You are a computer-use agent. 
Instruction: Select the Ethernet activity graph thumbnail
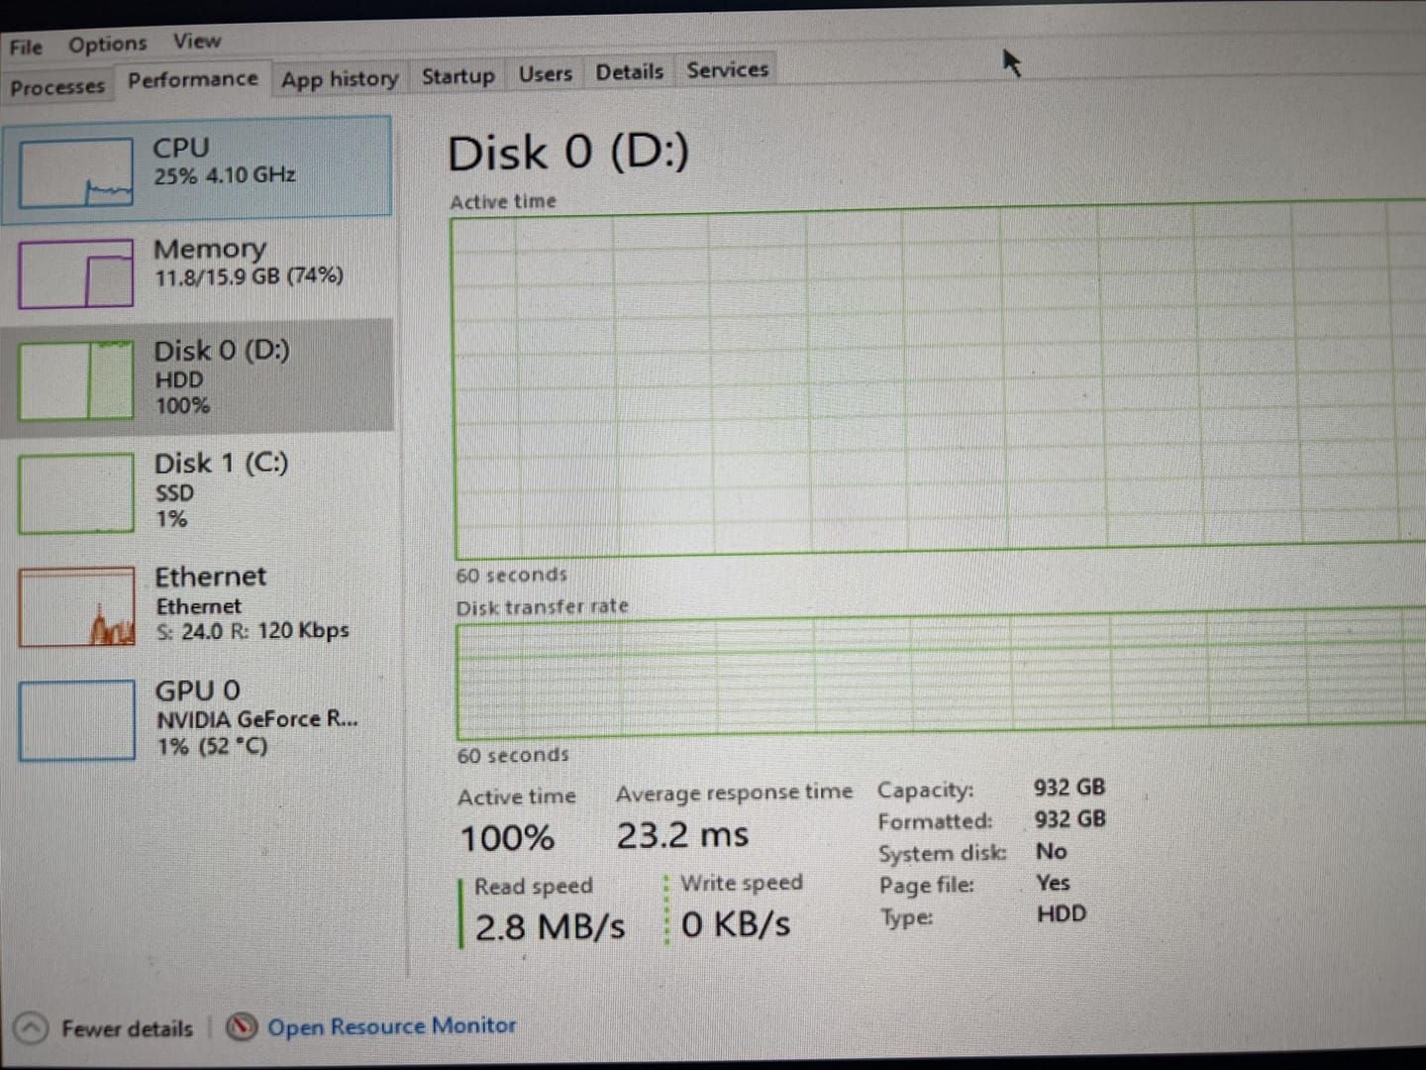point(76,606)
